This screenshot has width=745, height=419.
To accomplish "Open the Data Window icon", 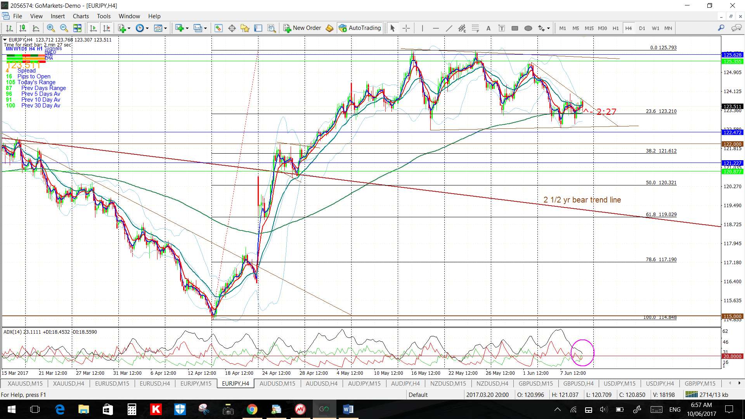I will [232, 28].
